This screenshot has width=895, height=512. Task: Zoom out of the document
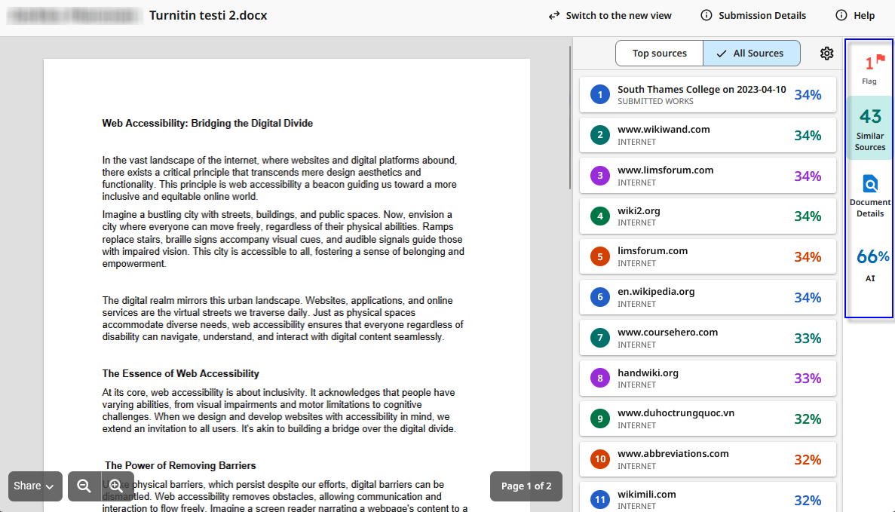click(x=84, y=486)
